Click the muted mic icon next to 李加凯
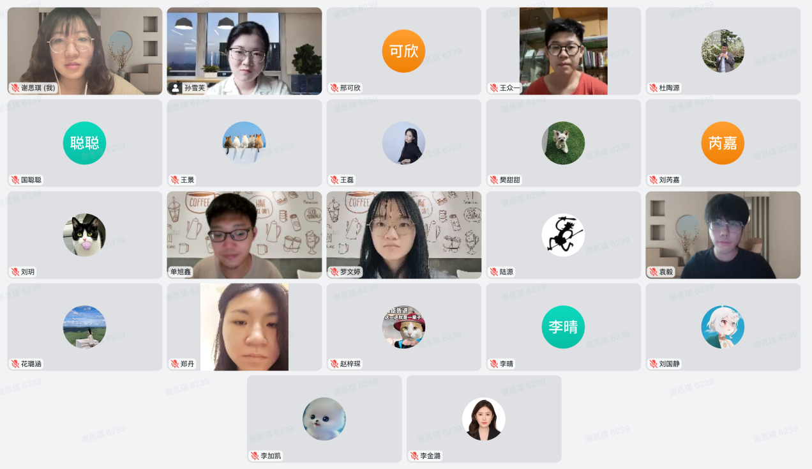Screen dimensions: 812x469 pyautogui.click(x=255, y=456)
